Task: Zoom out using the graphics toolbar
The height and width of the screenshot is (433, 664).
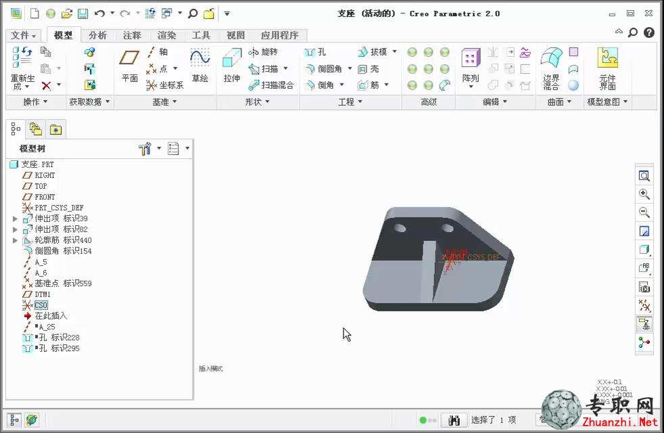Action: pyautogui.click(x=644, y=212)
